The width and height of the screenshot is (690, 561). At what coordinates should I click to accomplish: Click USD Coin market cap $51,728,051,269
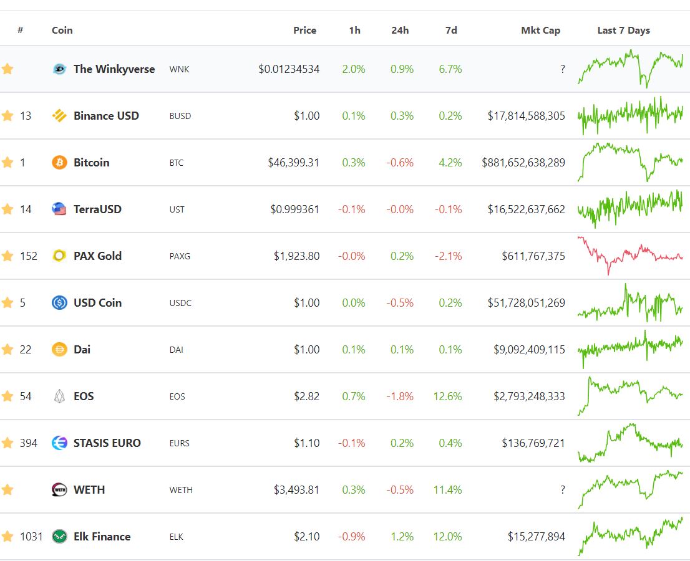click(527, 303)
